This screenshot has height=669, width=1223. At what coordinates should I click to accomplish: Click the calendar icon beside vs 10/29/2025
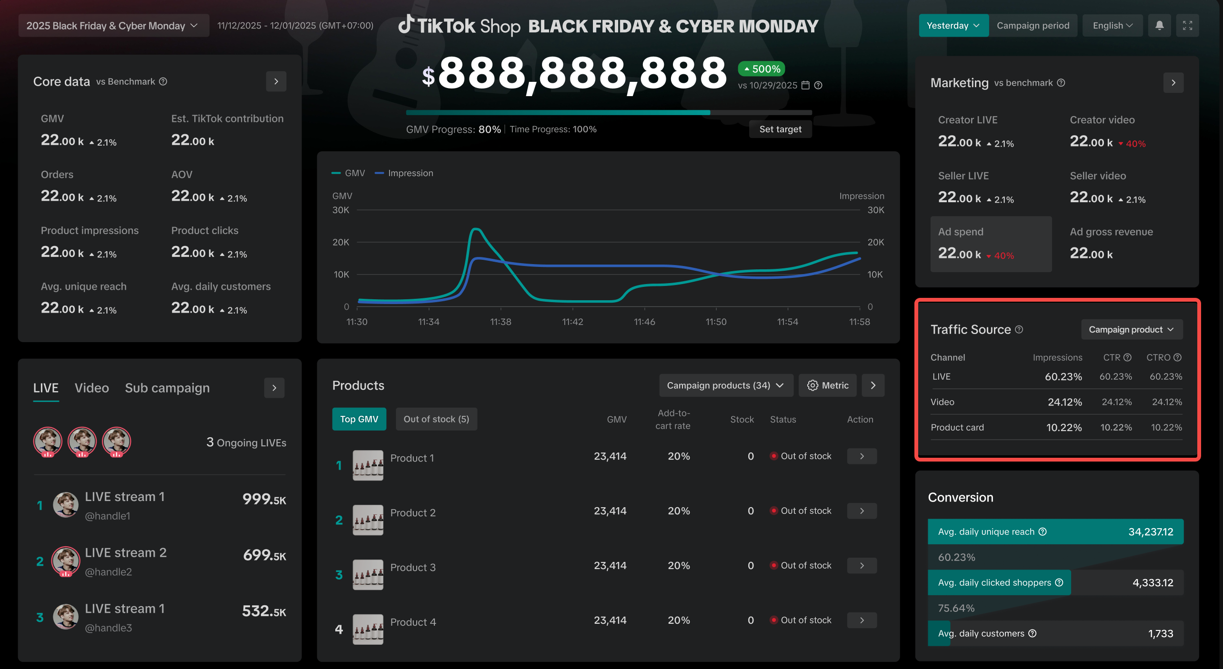[805, 85]
